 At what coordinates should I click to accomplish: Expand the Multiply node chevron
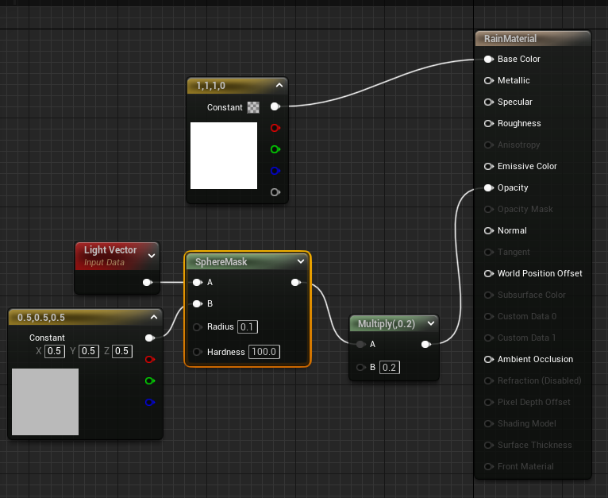[431, 323]
